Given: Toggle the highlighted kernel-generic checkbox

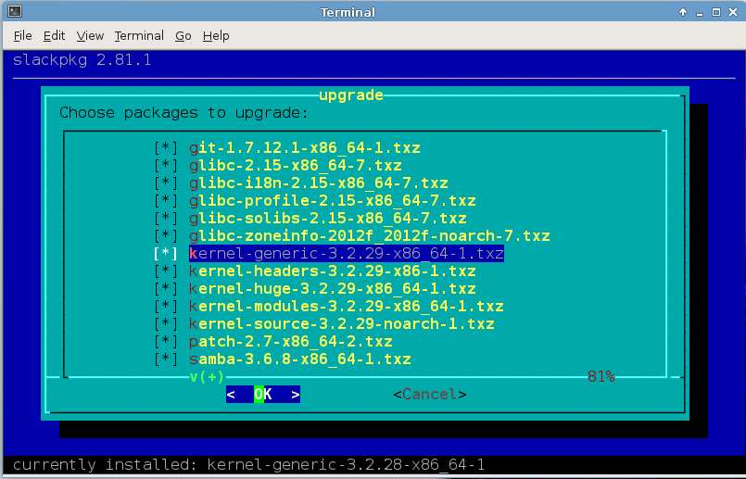Looking at the screenshot, I should (166, 253).
